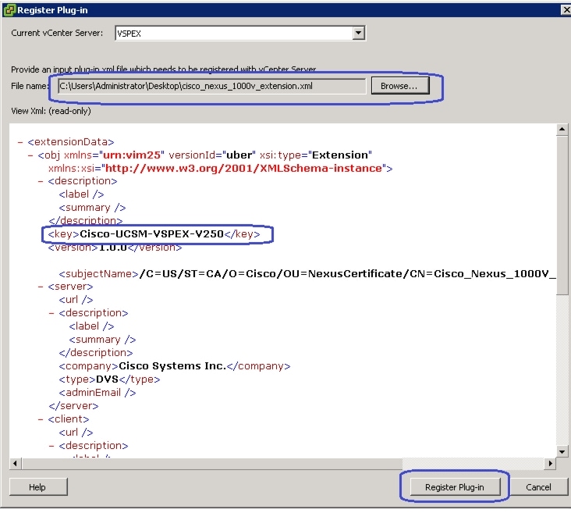This screenshot has width=571, height=513.
Task: Click the version value 1.0.0
Action: point(113,248)
